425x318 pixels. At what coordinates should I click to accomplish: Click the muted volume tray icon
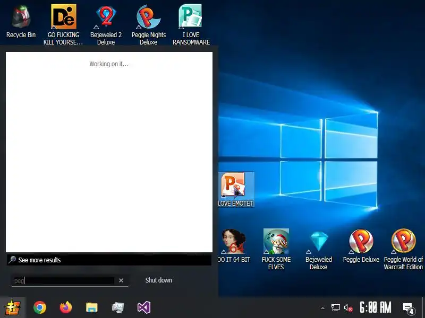(348, 308)
